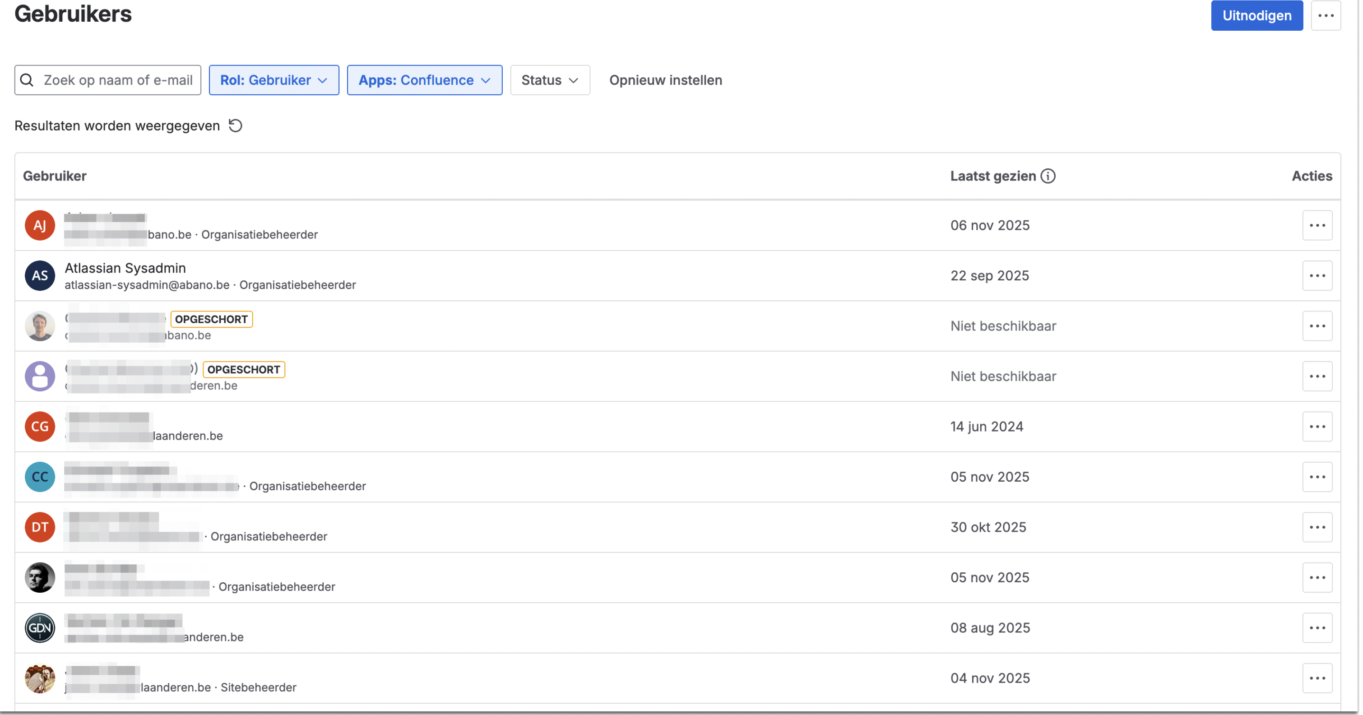Click the Laatst gezien column header
The height and width of the screenshot is (715, 1363).
click(x=992, y=176)
